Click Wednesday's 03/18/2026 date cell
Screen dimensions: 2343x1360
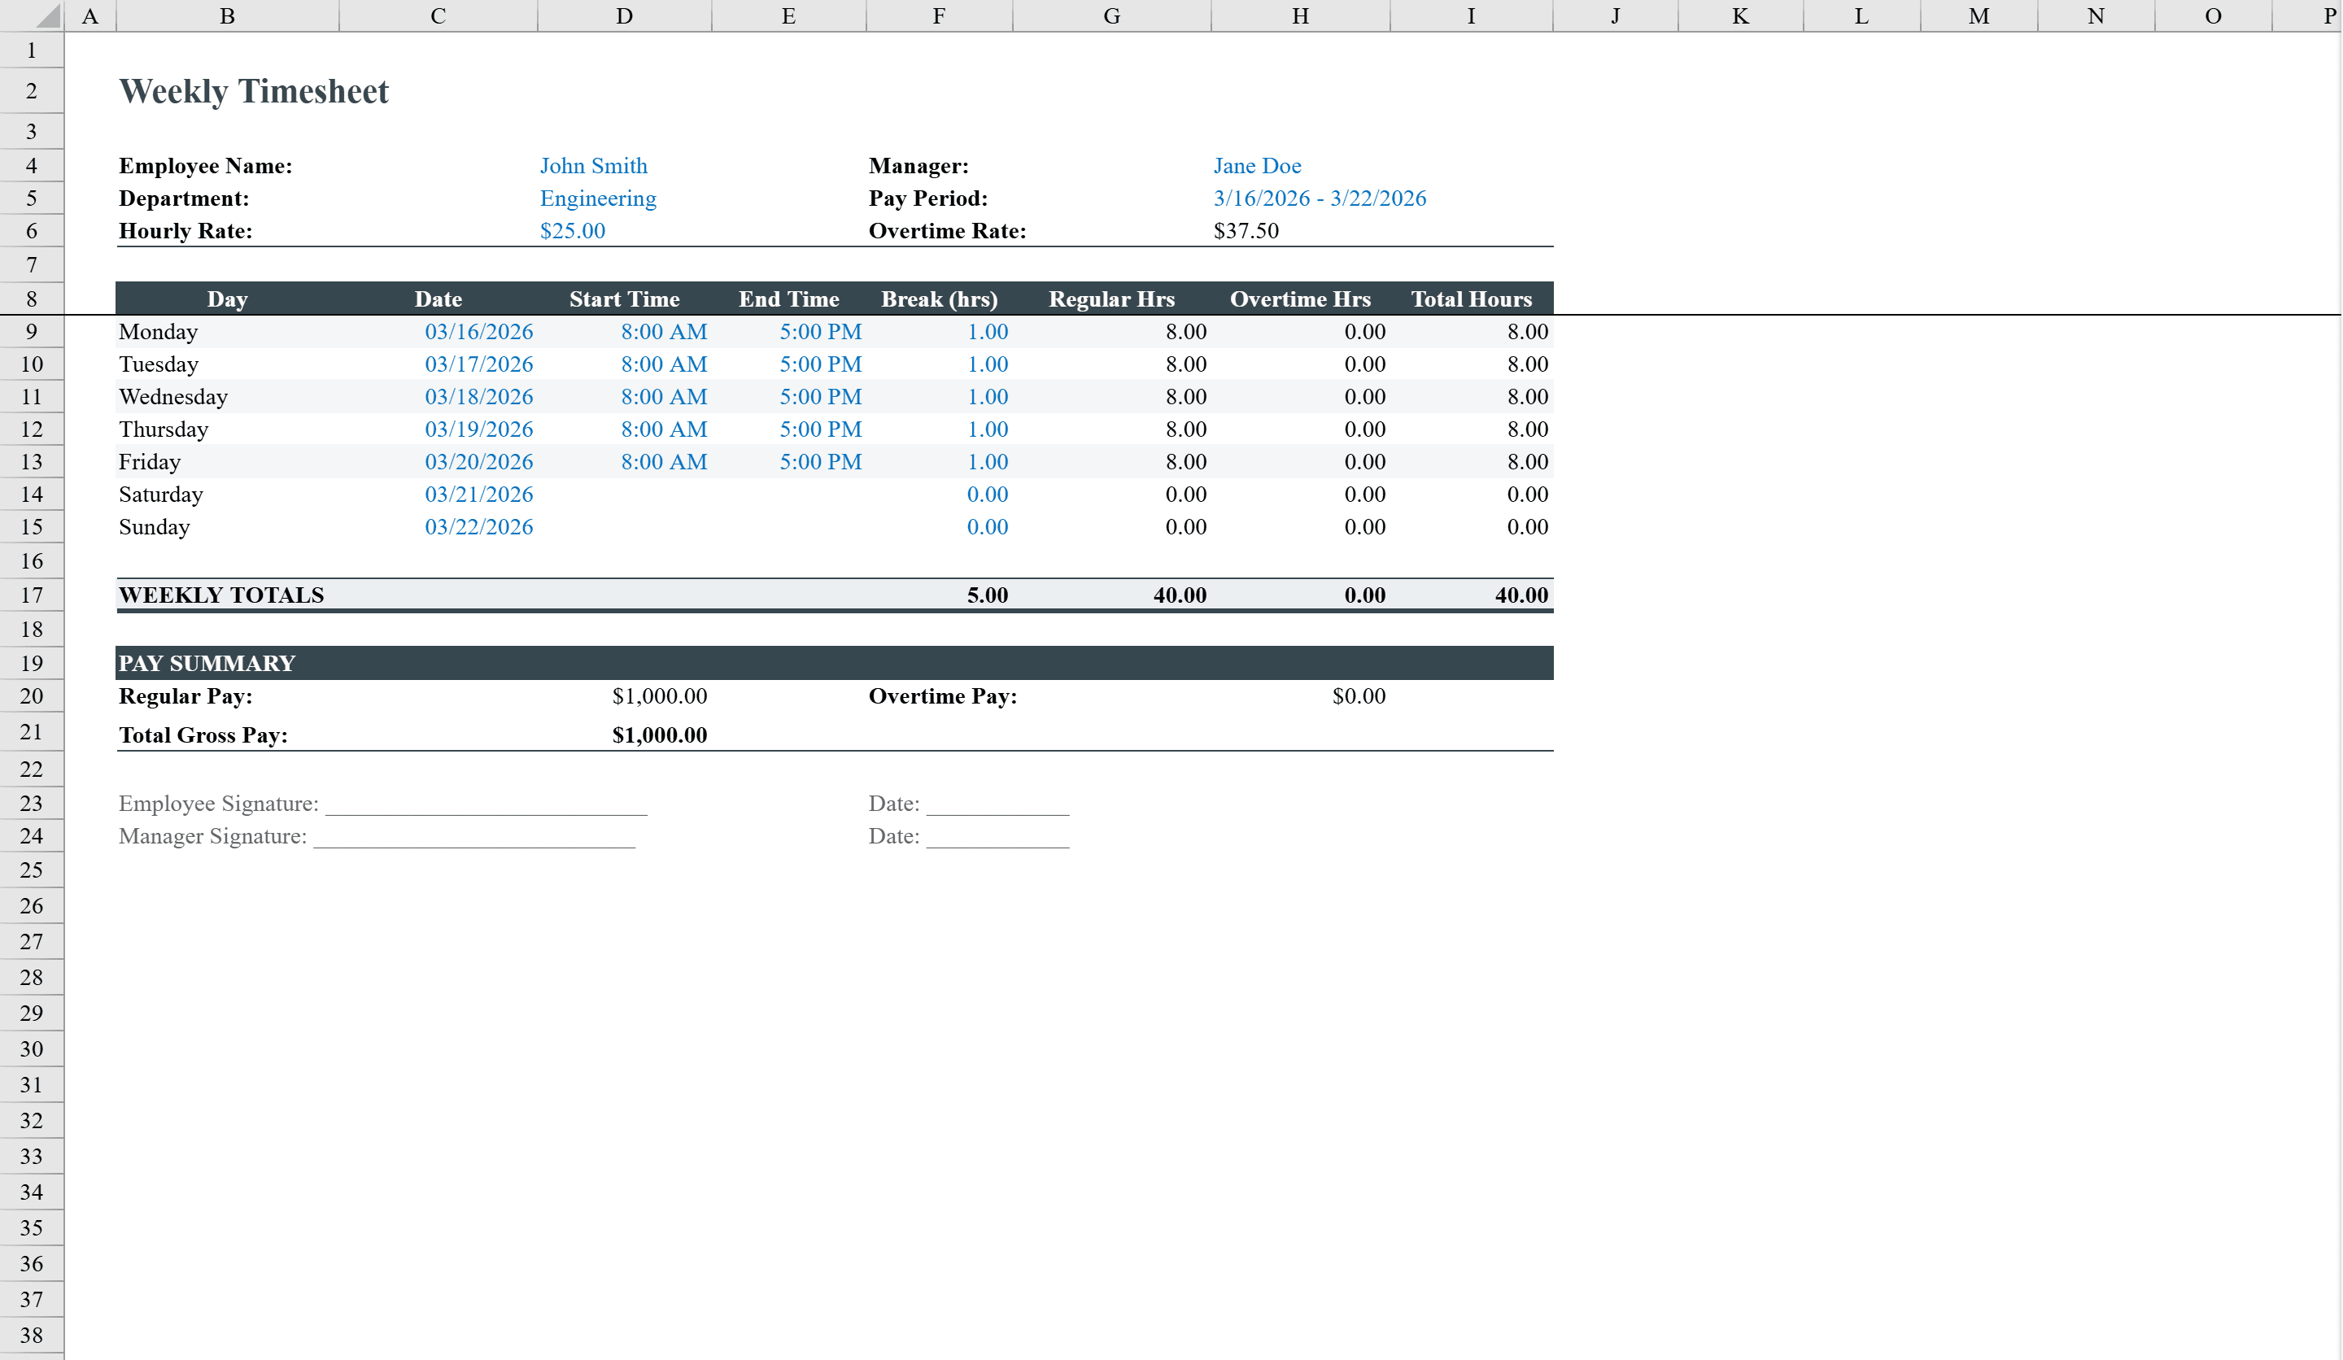tap(479, 396)
